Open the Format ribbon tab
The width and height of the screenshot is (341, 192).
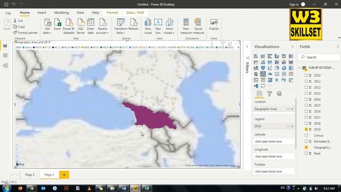point(112,13)
